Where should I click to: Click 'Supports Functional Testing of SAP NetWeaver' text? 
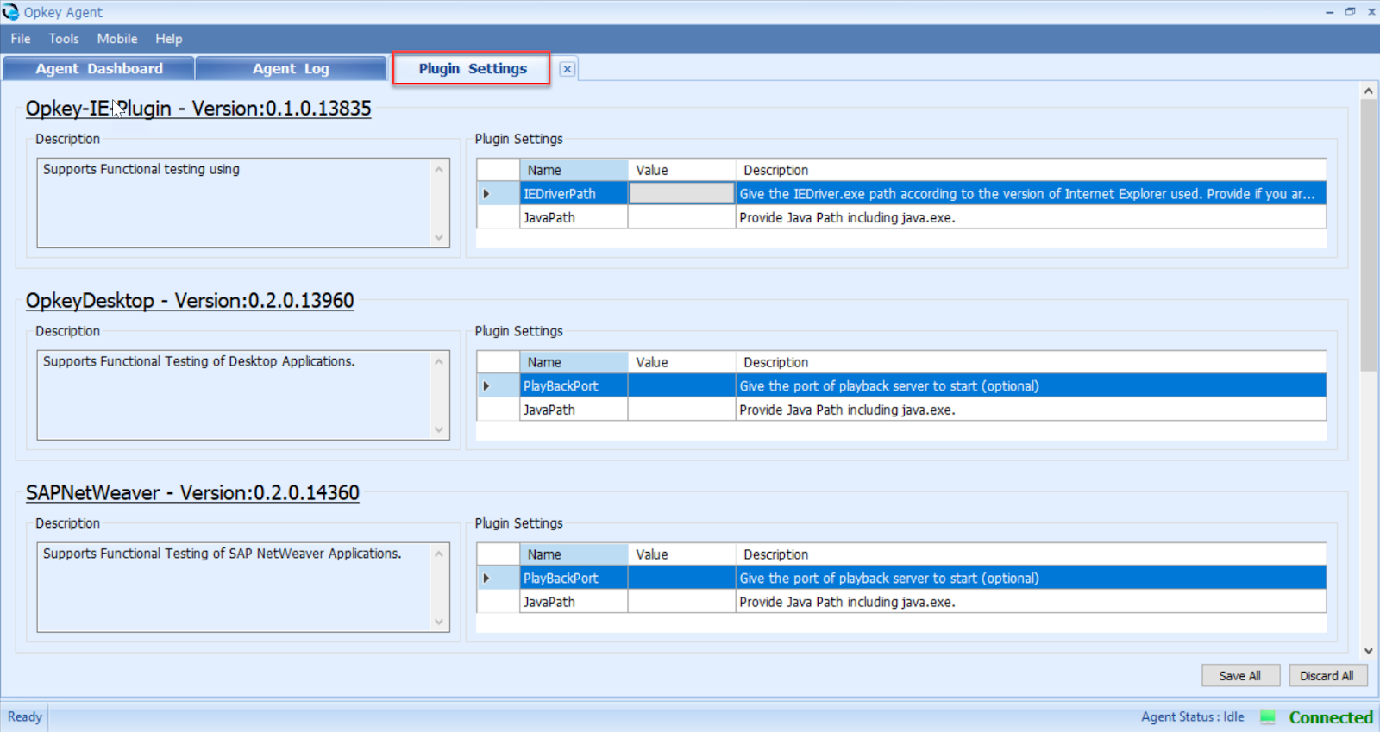coord(223,554)
